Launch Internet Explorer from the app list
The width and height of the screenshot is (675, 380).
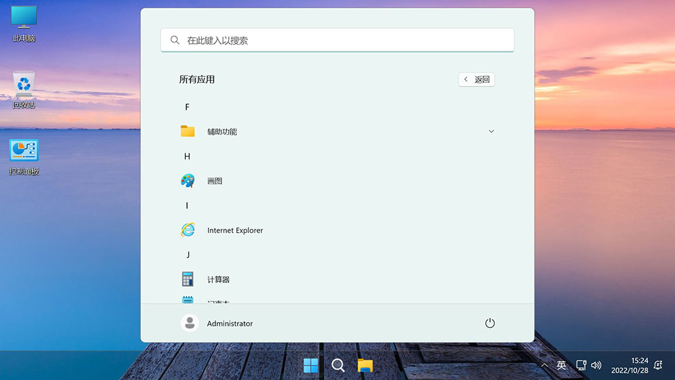(x=234, y=230)
